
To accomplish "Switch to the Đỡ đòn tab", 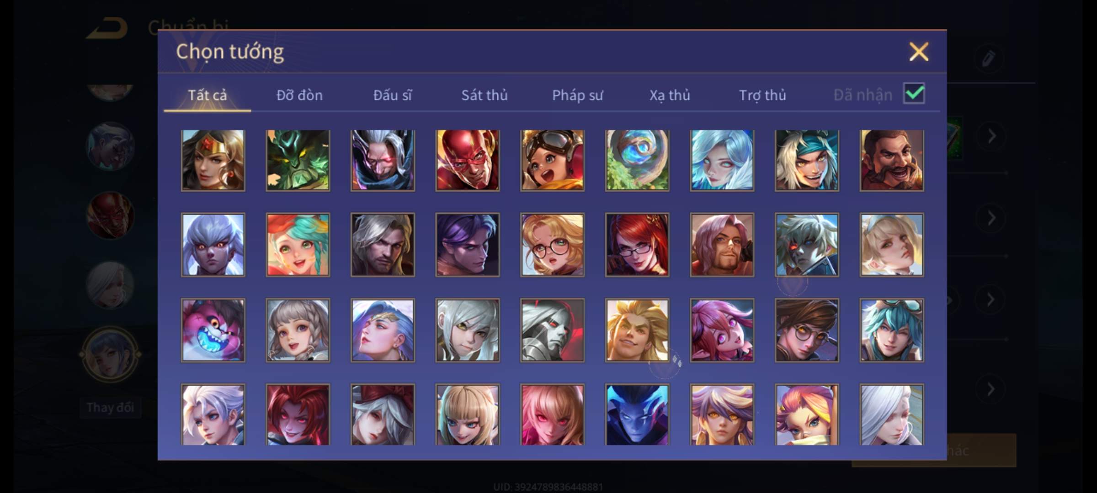I will (x=299, y=95).
